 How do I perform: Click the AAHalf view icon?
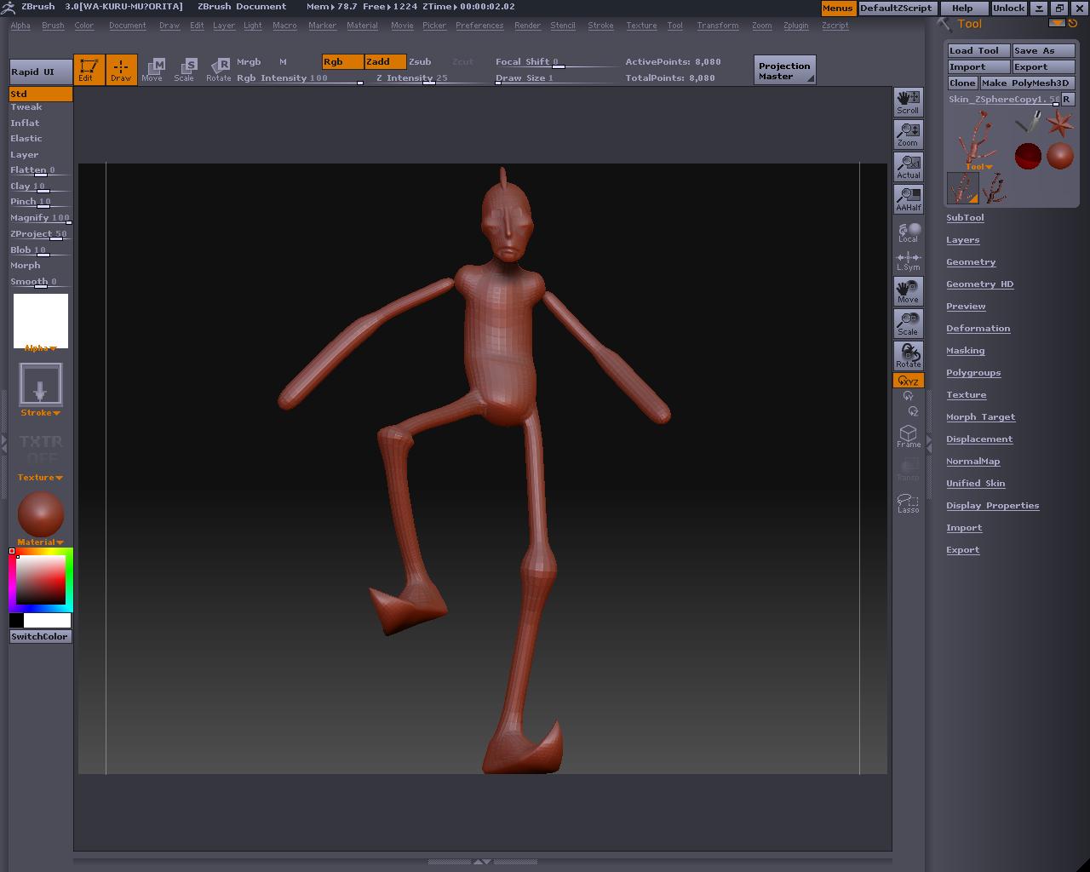pos(908,199)
